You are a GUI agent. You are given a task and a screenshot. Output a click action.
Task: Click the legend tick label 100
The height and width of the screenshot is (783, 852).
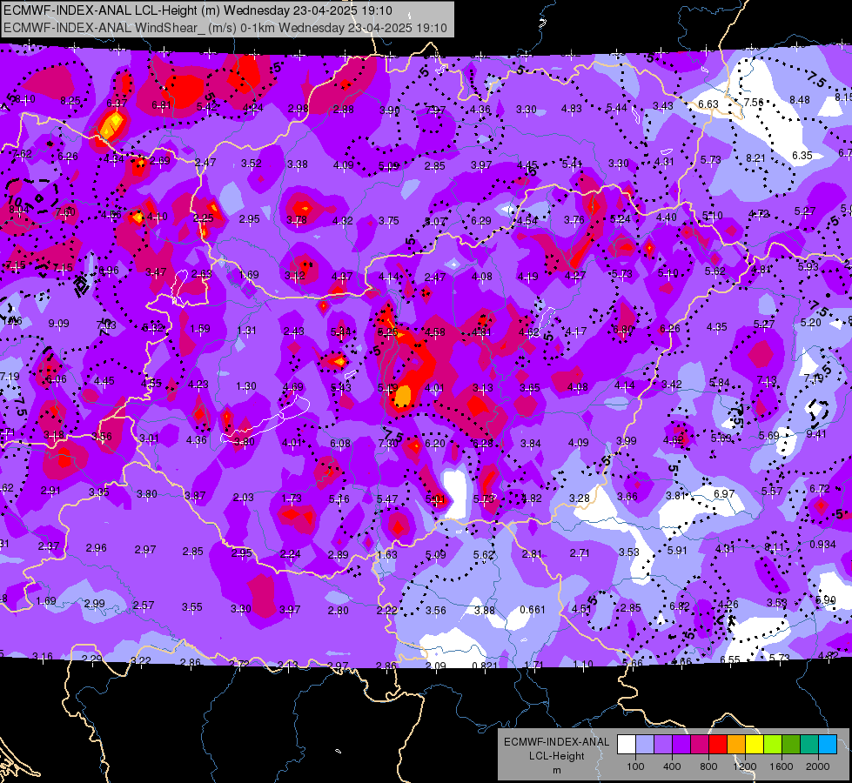pyautogui.click(x=635, y=766)
